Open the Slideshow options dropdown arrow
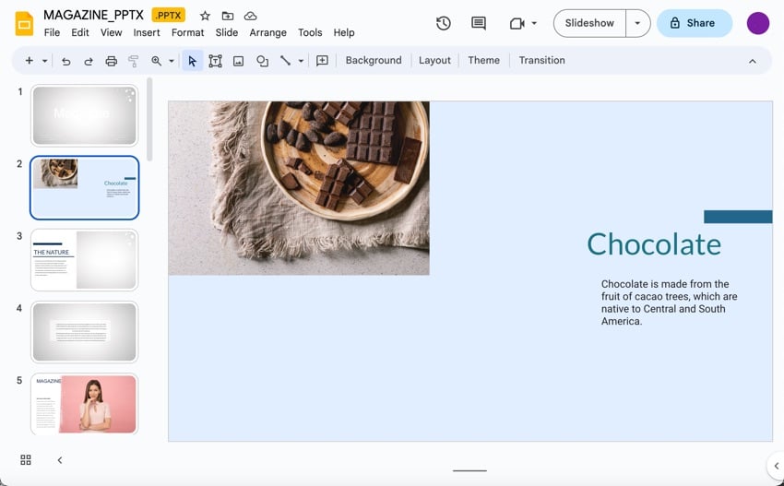 tap(637, 23)
